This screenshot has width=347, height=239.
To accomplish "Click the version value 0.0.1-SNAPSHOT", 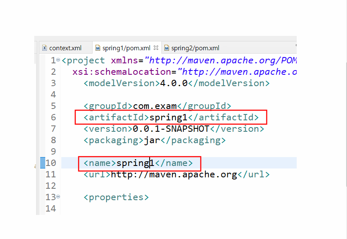I will tap(171, 129).
